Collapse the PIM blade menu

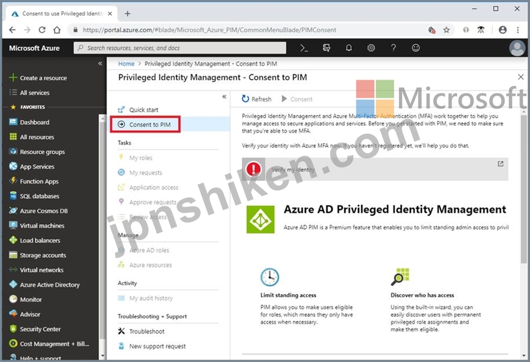pyautogui.click(x=224, y=97)
